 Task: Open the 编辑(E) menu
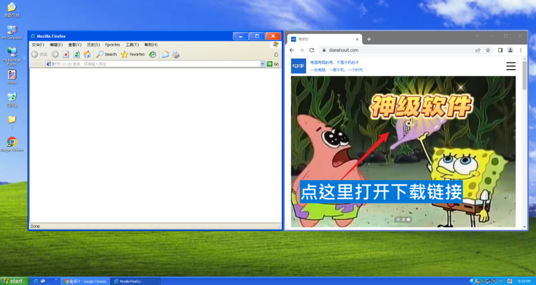point(56,45)
